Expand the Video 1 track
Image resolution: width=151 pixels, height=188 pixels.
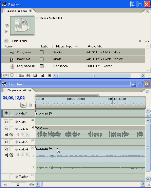pyautogui.click(x=17, y=113)
